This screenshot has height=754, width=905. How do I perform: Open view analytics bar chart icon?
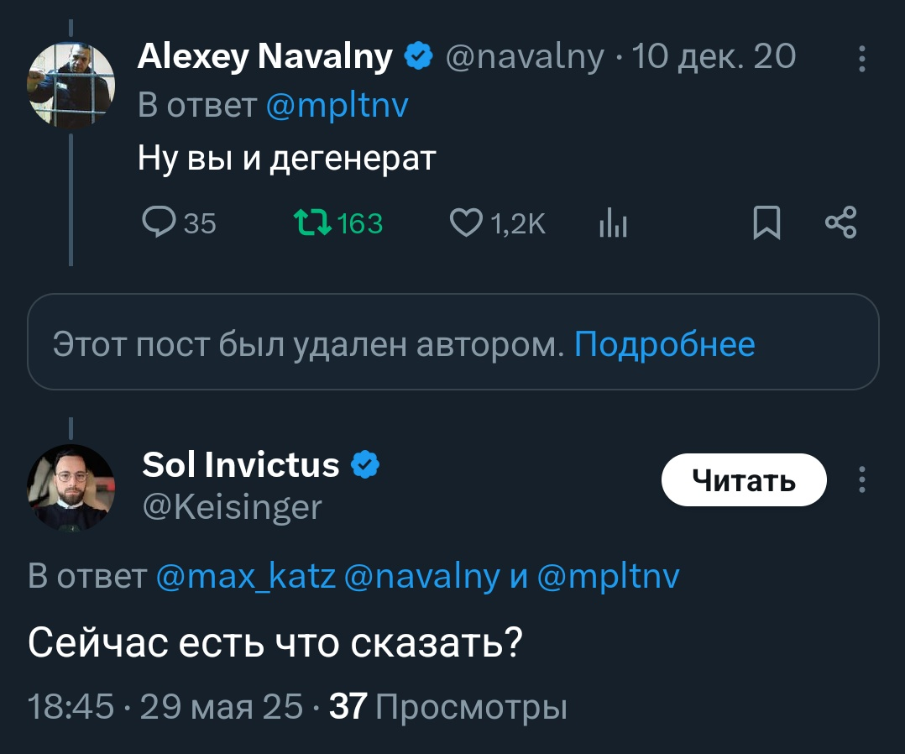point(614,223)
